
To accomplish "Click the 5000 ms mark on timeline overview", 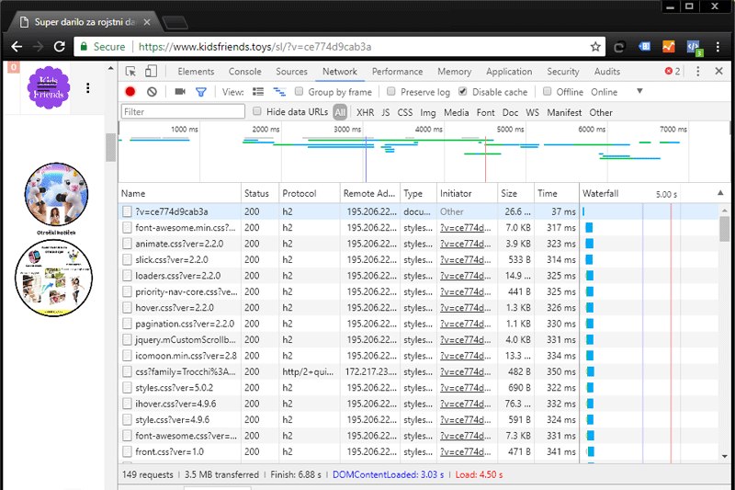I will 510,130.
